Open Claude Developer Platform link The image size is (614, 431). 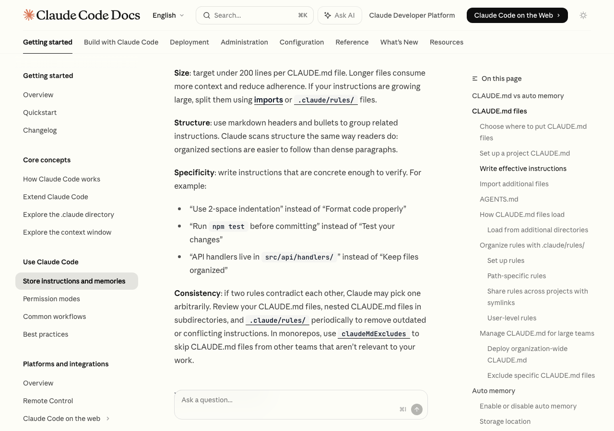pos(412,15)
